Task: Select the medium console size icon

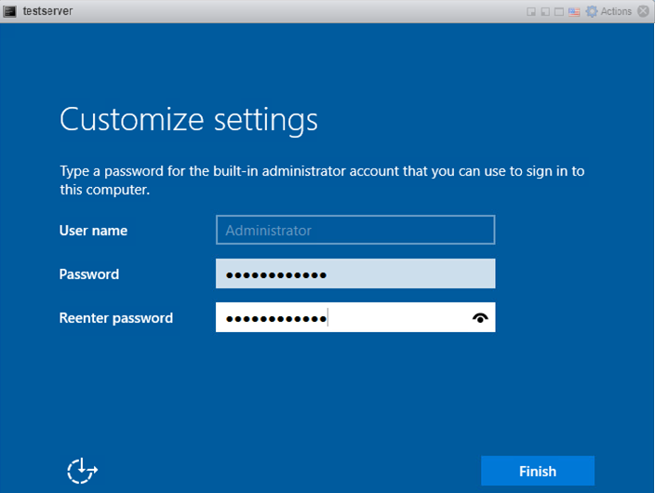Action: (544, 12)
